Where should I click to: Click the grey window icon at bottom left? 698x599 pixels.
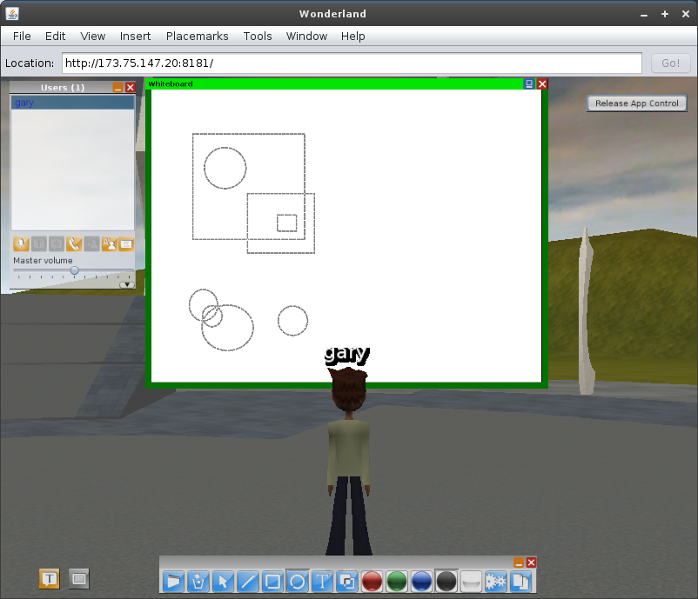pyautogui.click(x=79, y=578)
